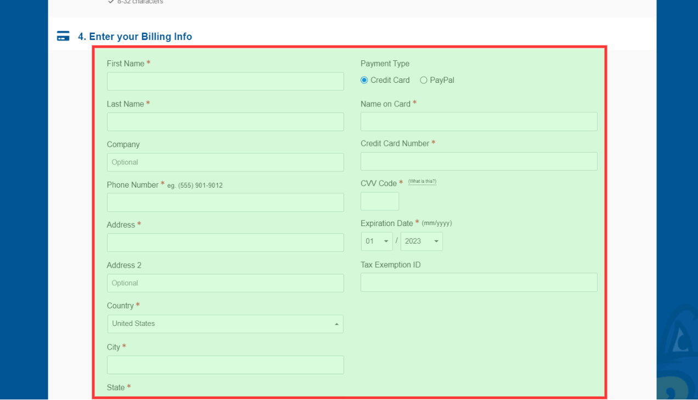Click the Name on Card field
The image size is (698, 400).
pos(479,122)
